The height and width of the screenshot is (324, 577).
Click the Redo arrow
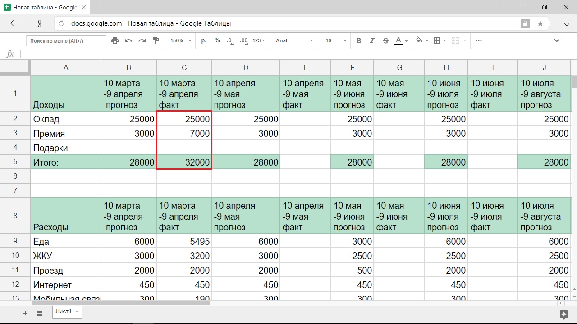click(x=142, y=40)
